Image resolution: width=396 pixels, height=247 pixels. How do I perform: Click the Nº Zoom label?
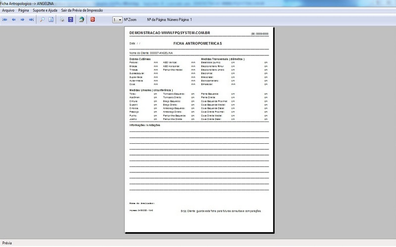(x=130, y=20)
